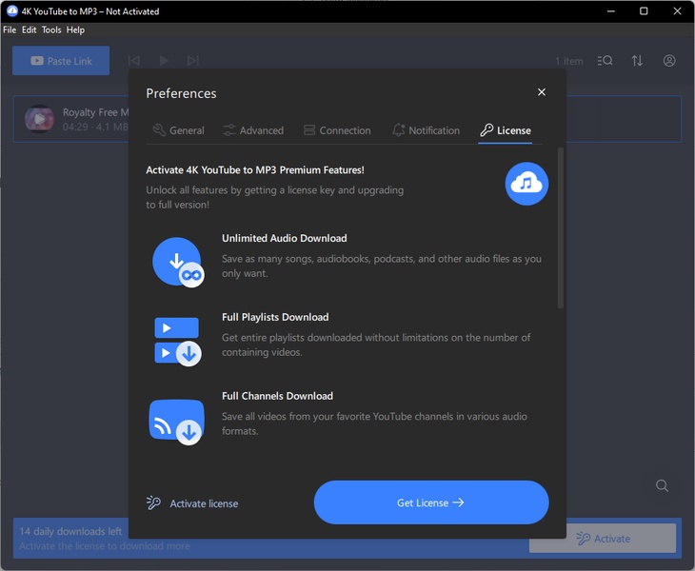695x571 pixels.
Task: Click the 'Preferences' dialog title
Action: click(181, 93)
